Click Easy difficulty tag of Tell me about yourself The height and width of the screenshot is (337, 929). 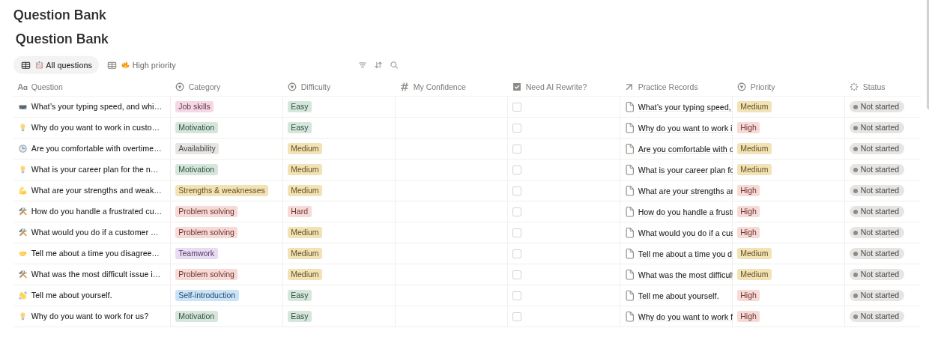click(300, 296)
